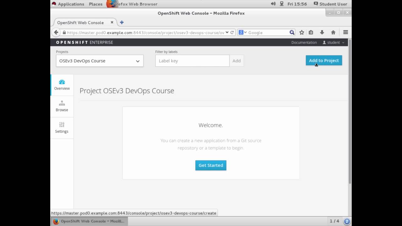
Task: Close the OpenShift Web Console tab
Action: (x=112, y=23)
